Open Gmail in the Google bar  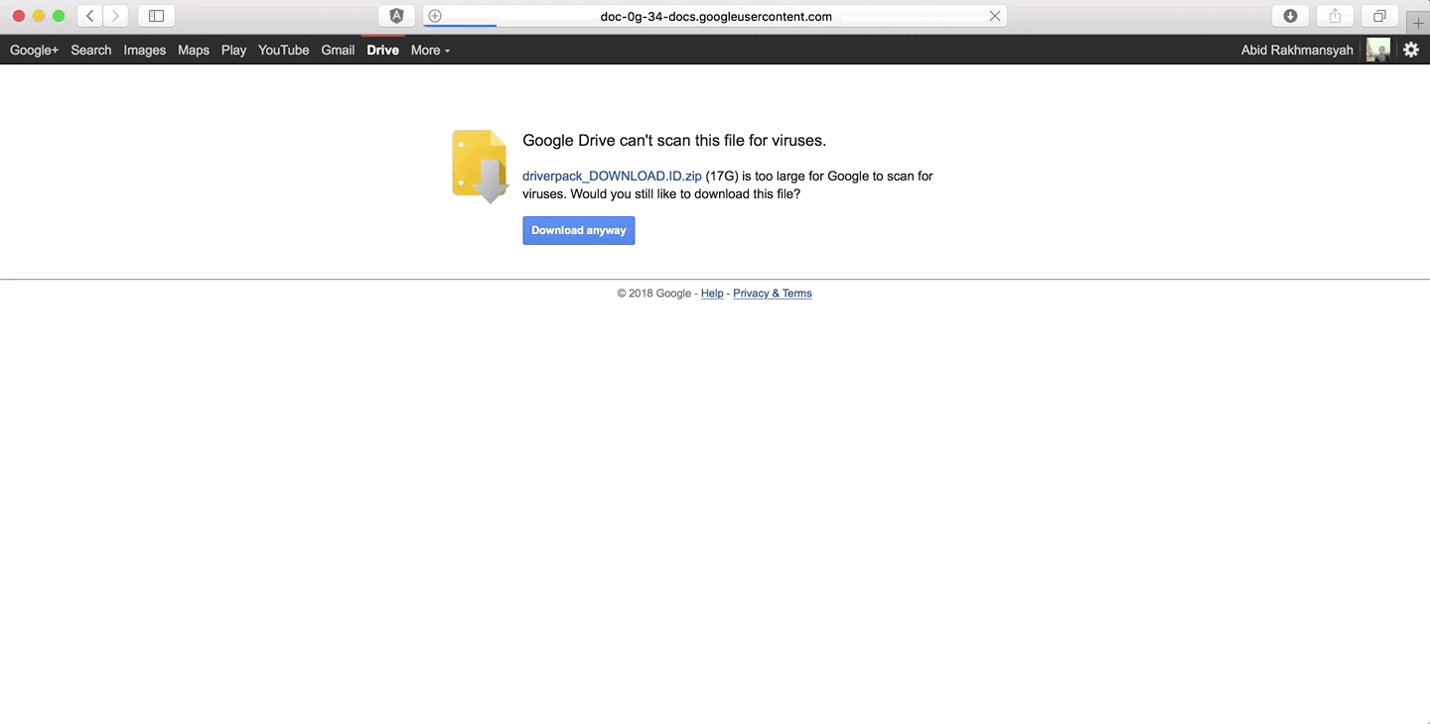click(x=338, y=50)
